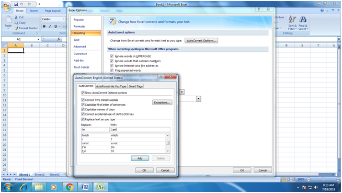Open Microsoft Word from taskbar
Screen dimensions: 342x193
pyautogui.click(x=85, y=187)
